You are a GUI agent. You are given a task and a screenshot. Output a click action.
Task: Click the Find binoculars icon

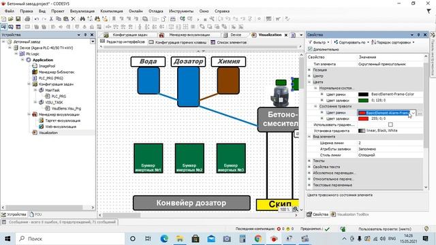[82, 19]
